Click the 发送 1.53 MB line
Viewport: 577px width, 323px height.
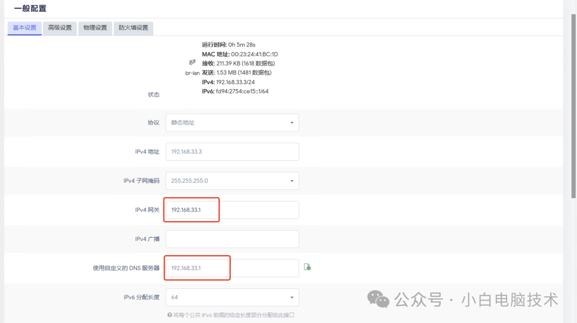coord(237,73)
